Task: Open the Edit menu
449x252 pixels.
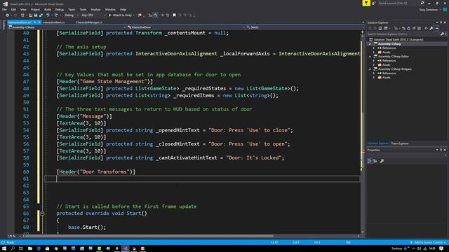Action: point(13,9)
